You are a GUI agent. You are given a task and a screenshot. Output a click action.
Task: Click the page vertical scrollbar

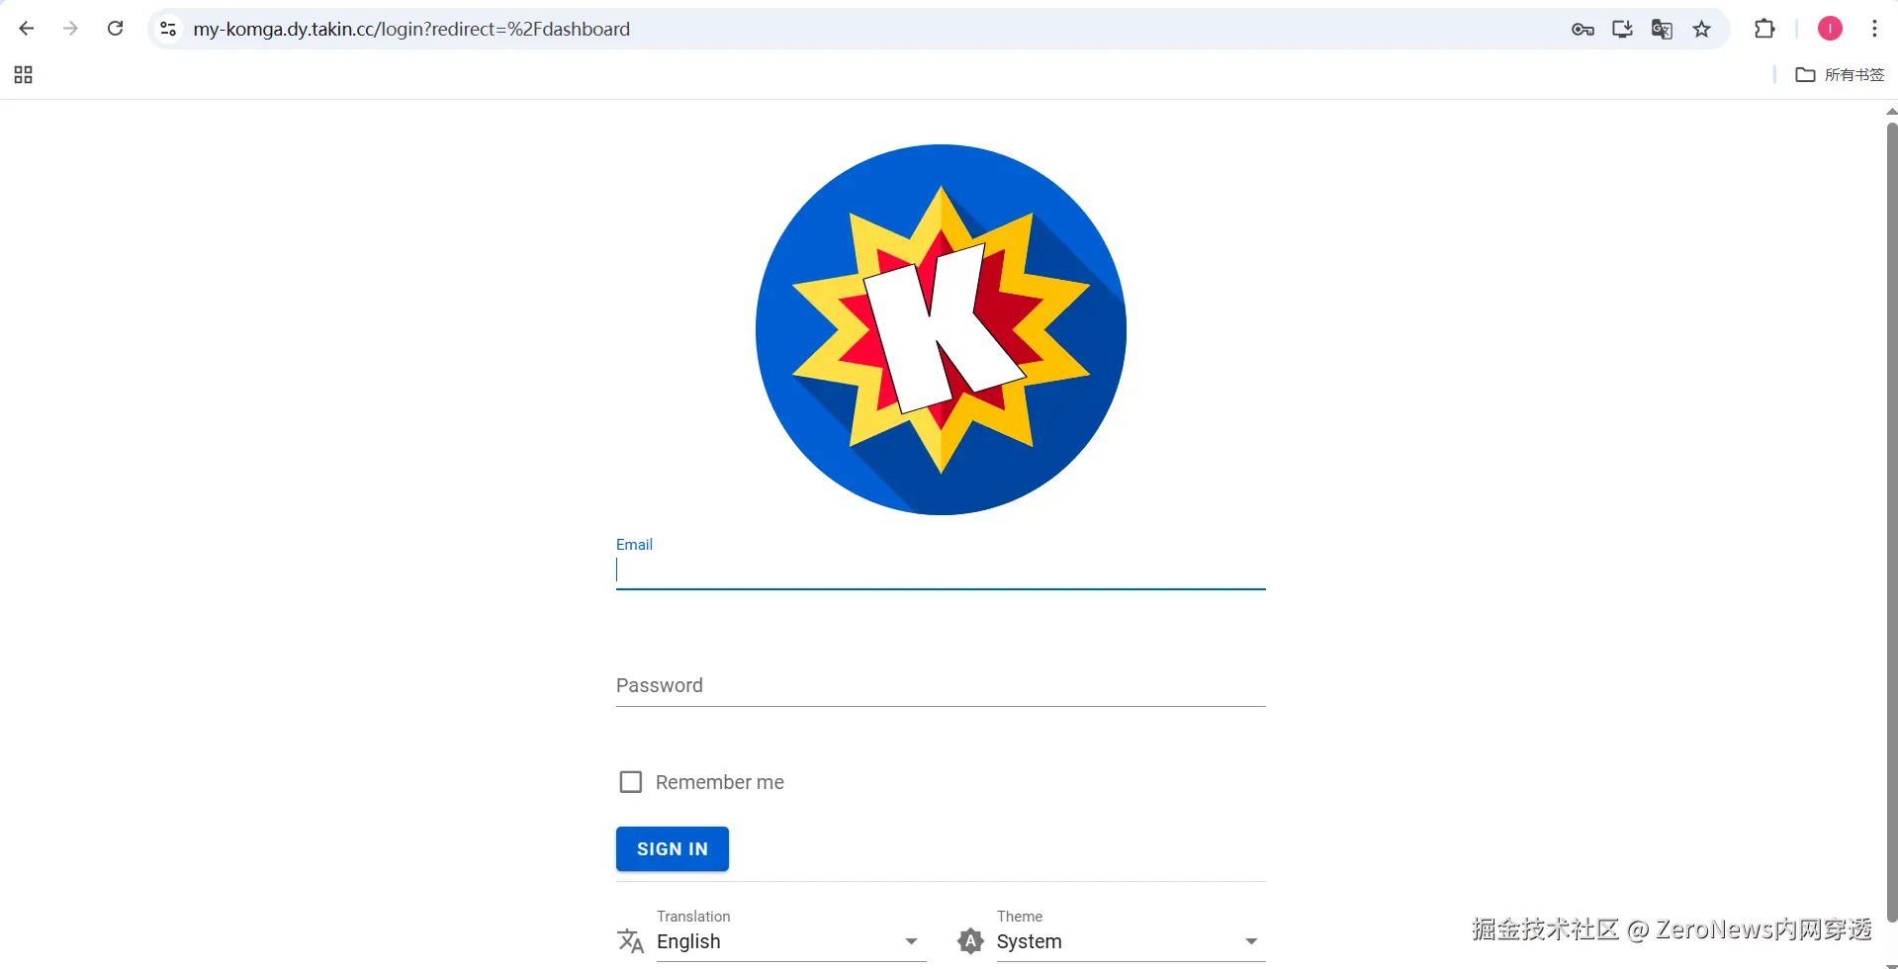pos(1891,522)
